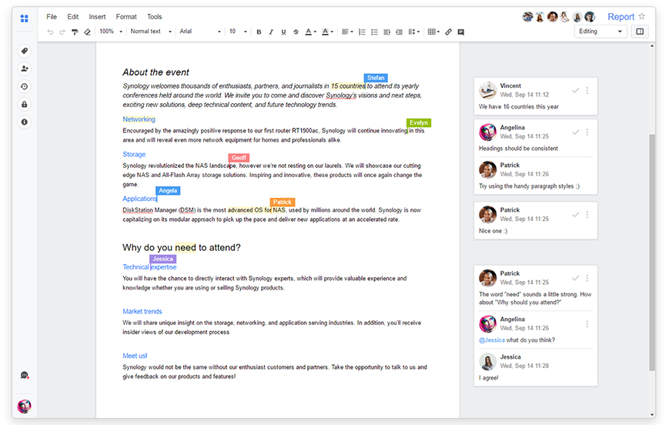This screenshot has height=425, width=669.
Task: Open the chat notification icon in sidebar
Action: click(25, 375)
